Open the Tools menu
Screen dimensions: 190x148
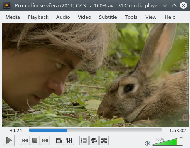131,17
